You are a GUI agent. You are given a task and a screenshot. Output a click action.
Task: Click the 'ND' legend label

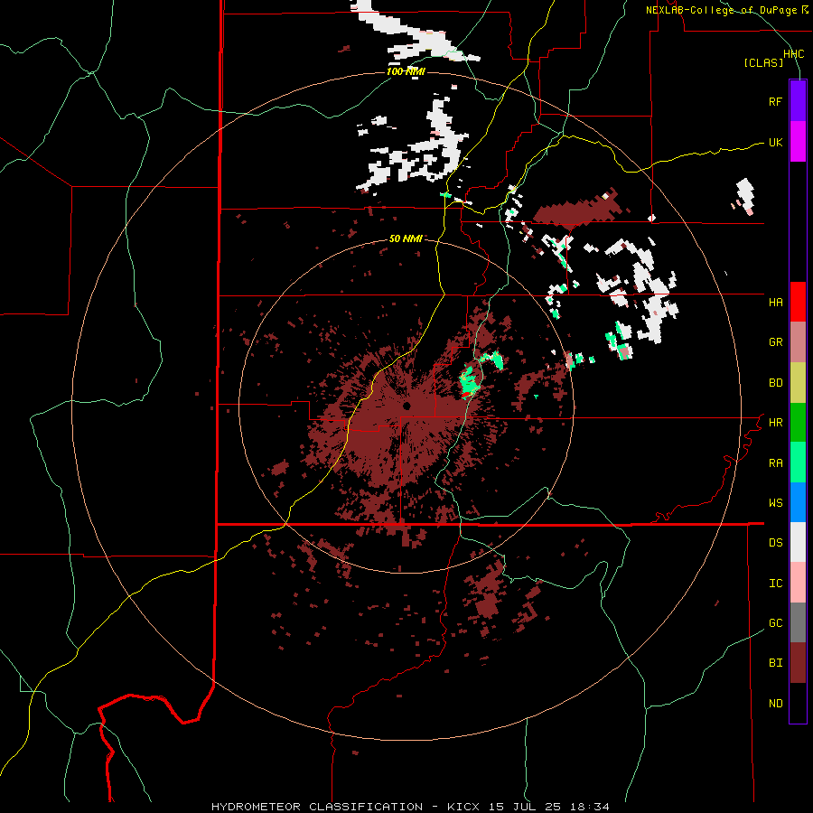775,704
